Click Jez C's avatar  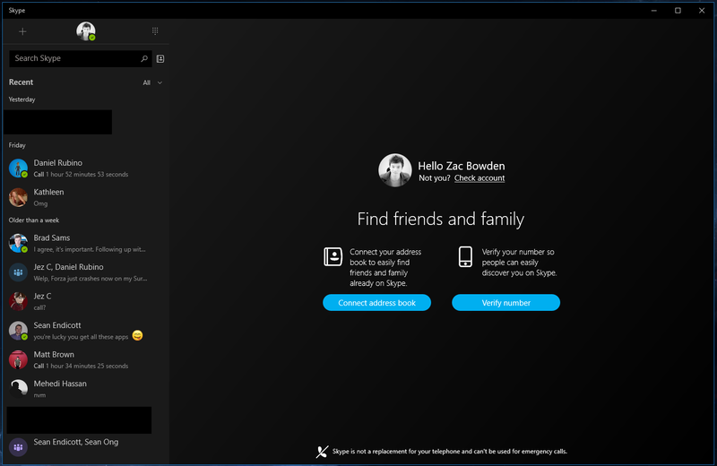[x=18, y=301]
